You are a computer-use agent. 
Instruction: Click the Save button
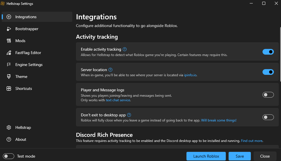tap(240, 156)
